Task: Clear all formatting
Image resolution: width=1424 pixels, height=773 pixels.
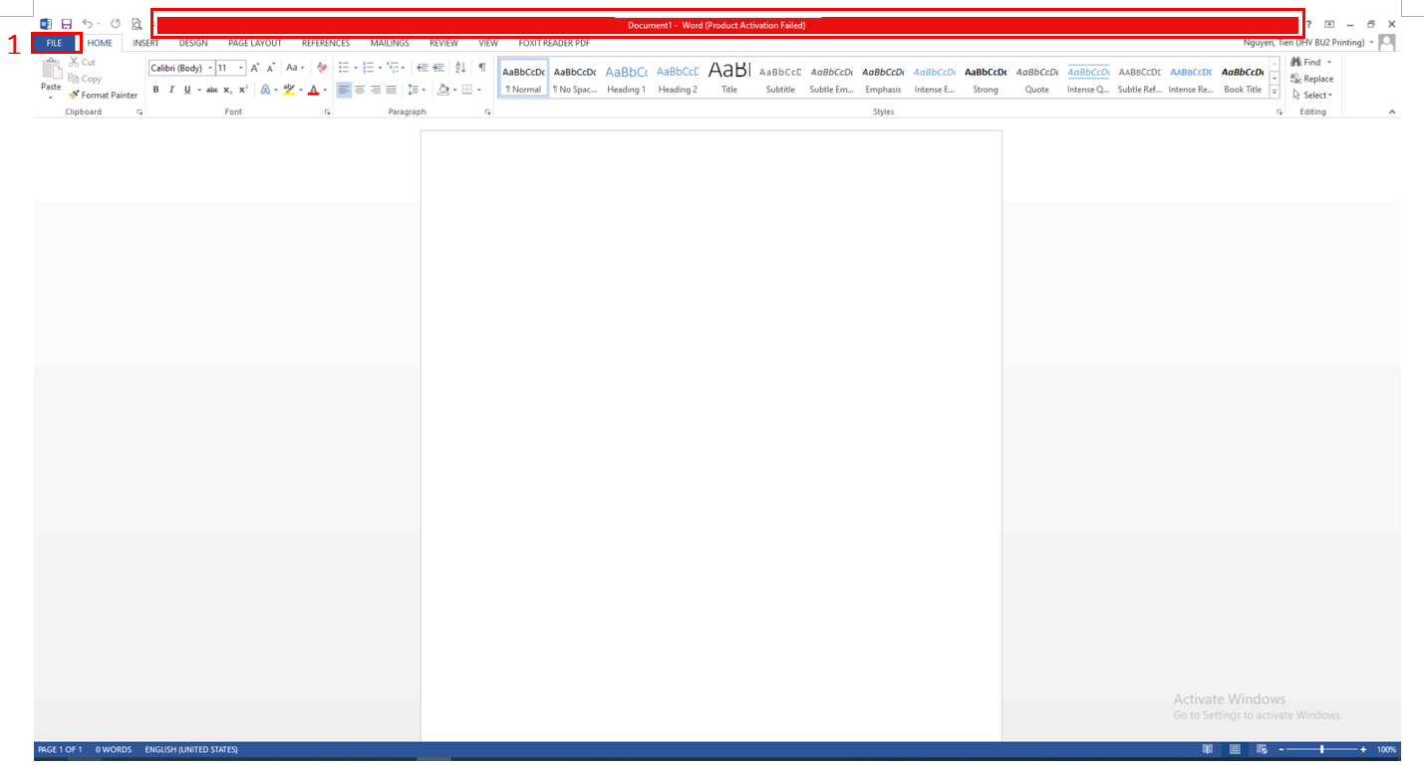Action: 322,68
